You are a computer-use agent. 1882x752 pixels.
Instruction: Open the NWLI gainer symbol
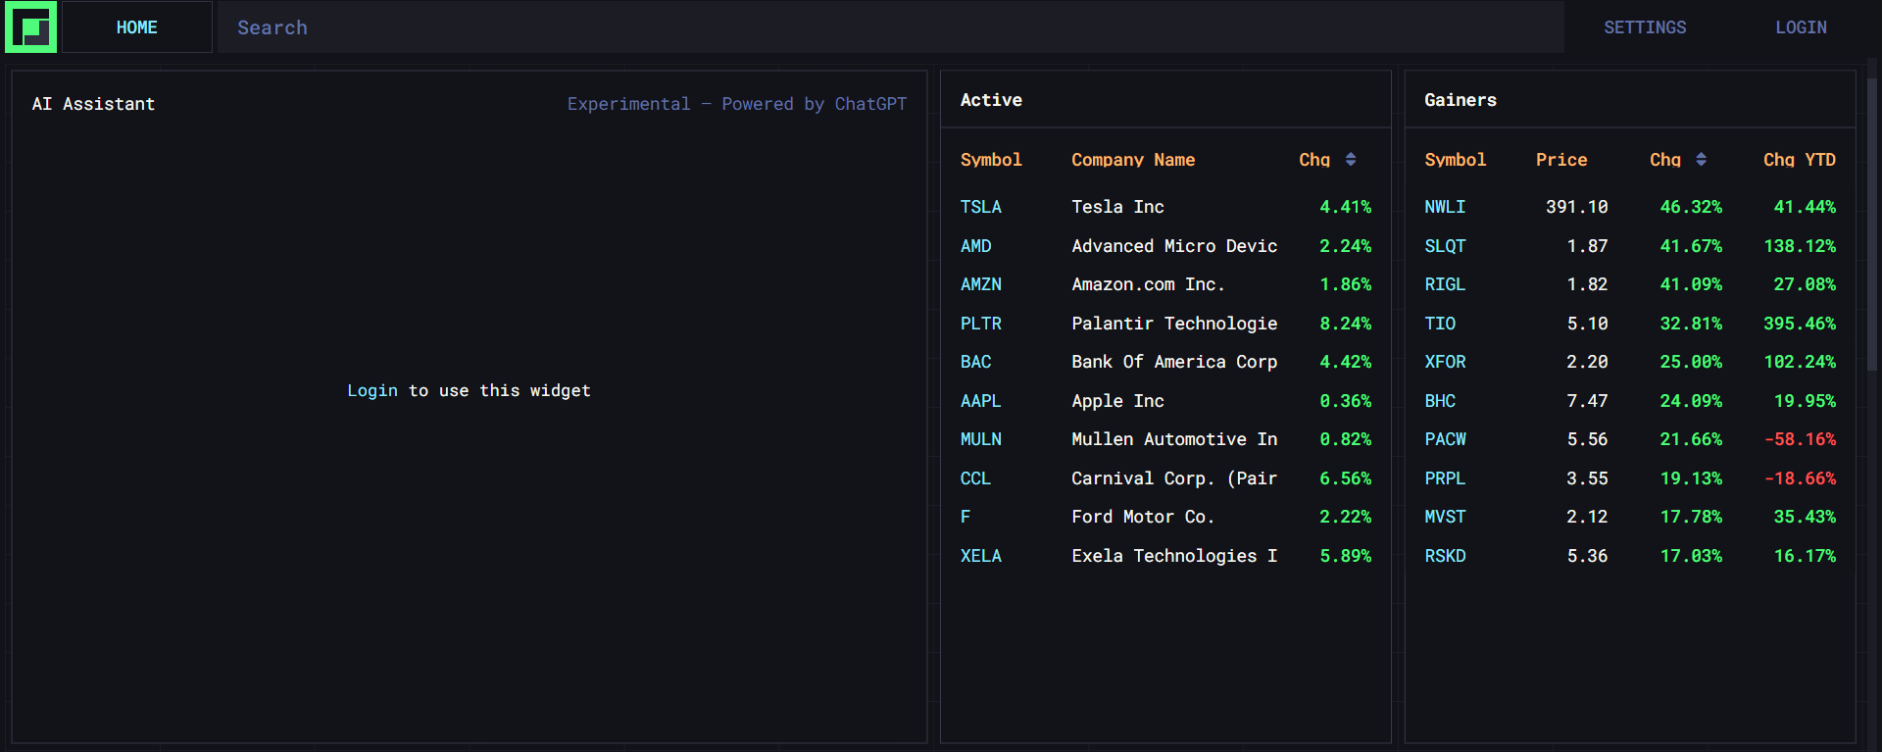click(1445, 207)
